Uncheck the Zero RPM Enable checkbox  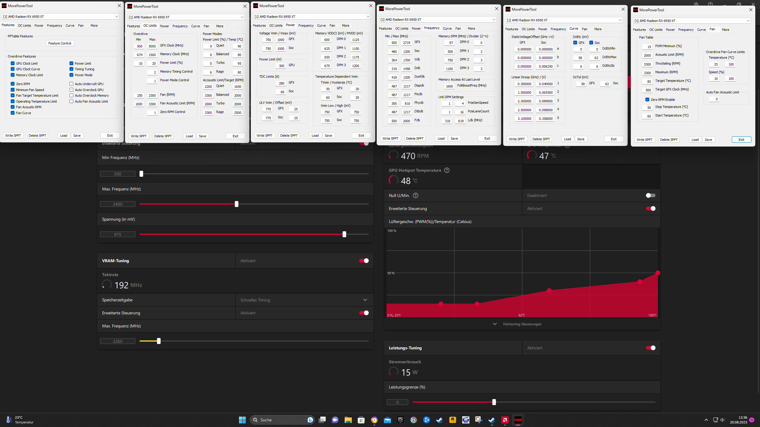(647, 100)
